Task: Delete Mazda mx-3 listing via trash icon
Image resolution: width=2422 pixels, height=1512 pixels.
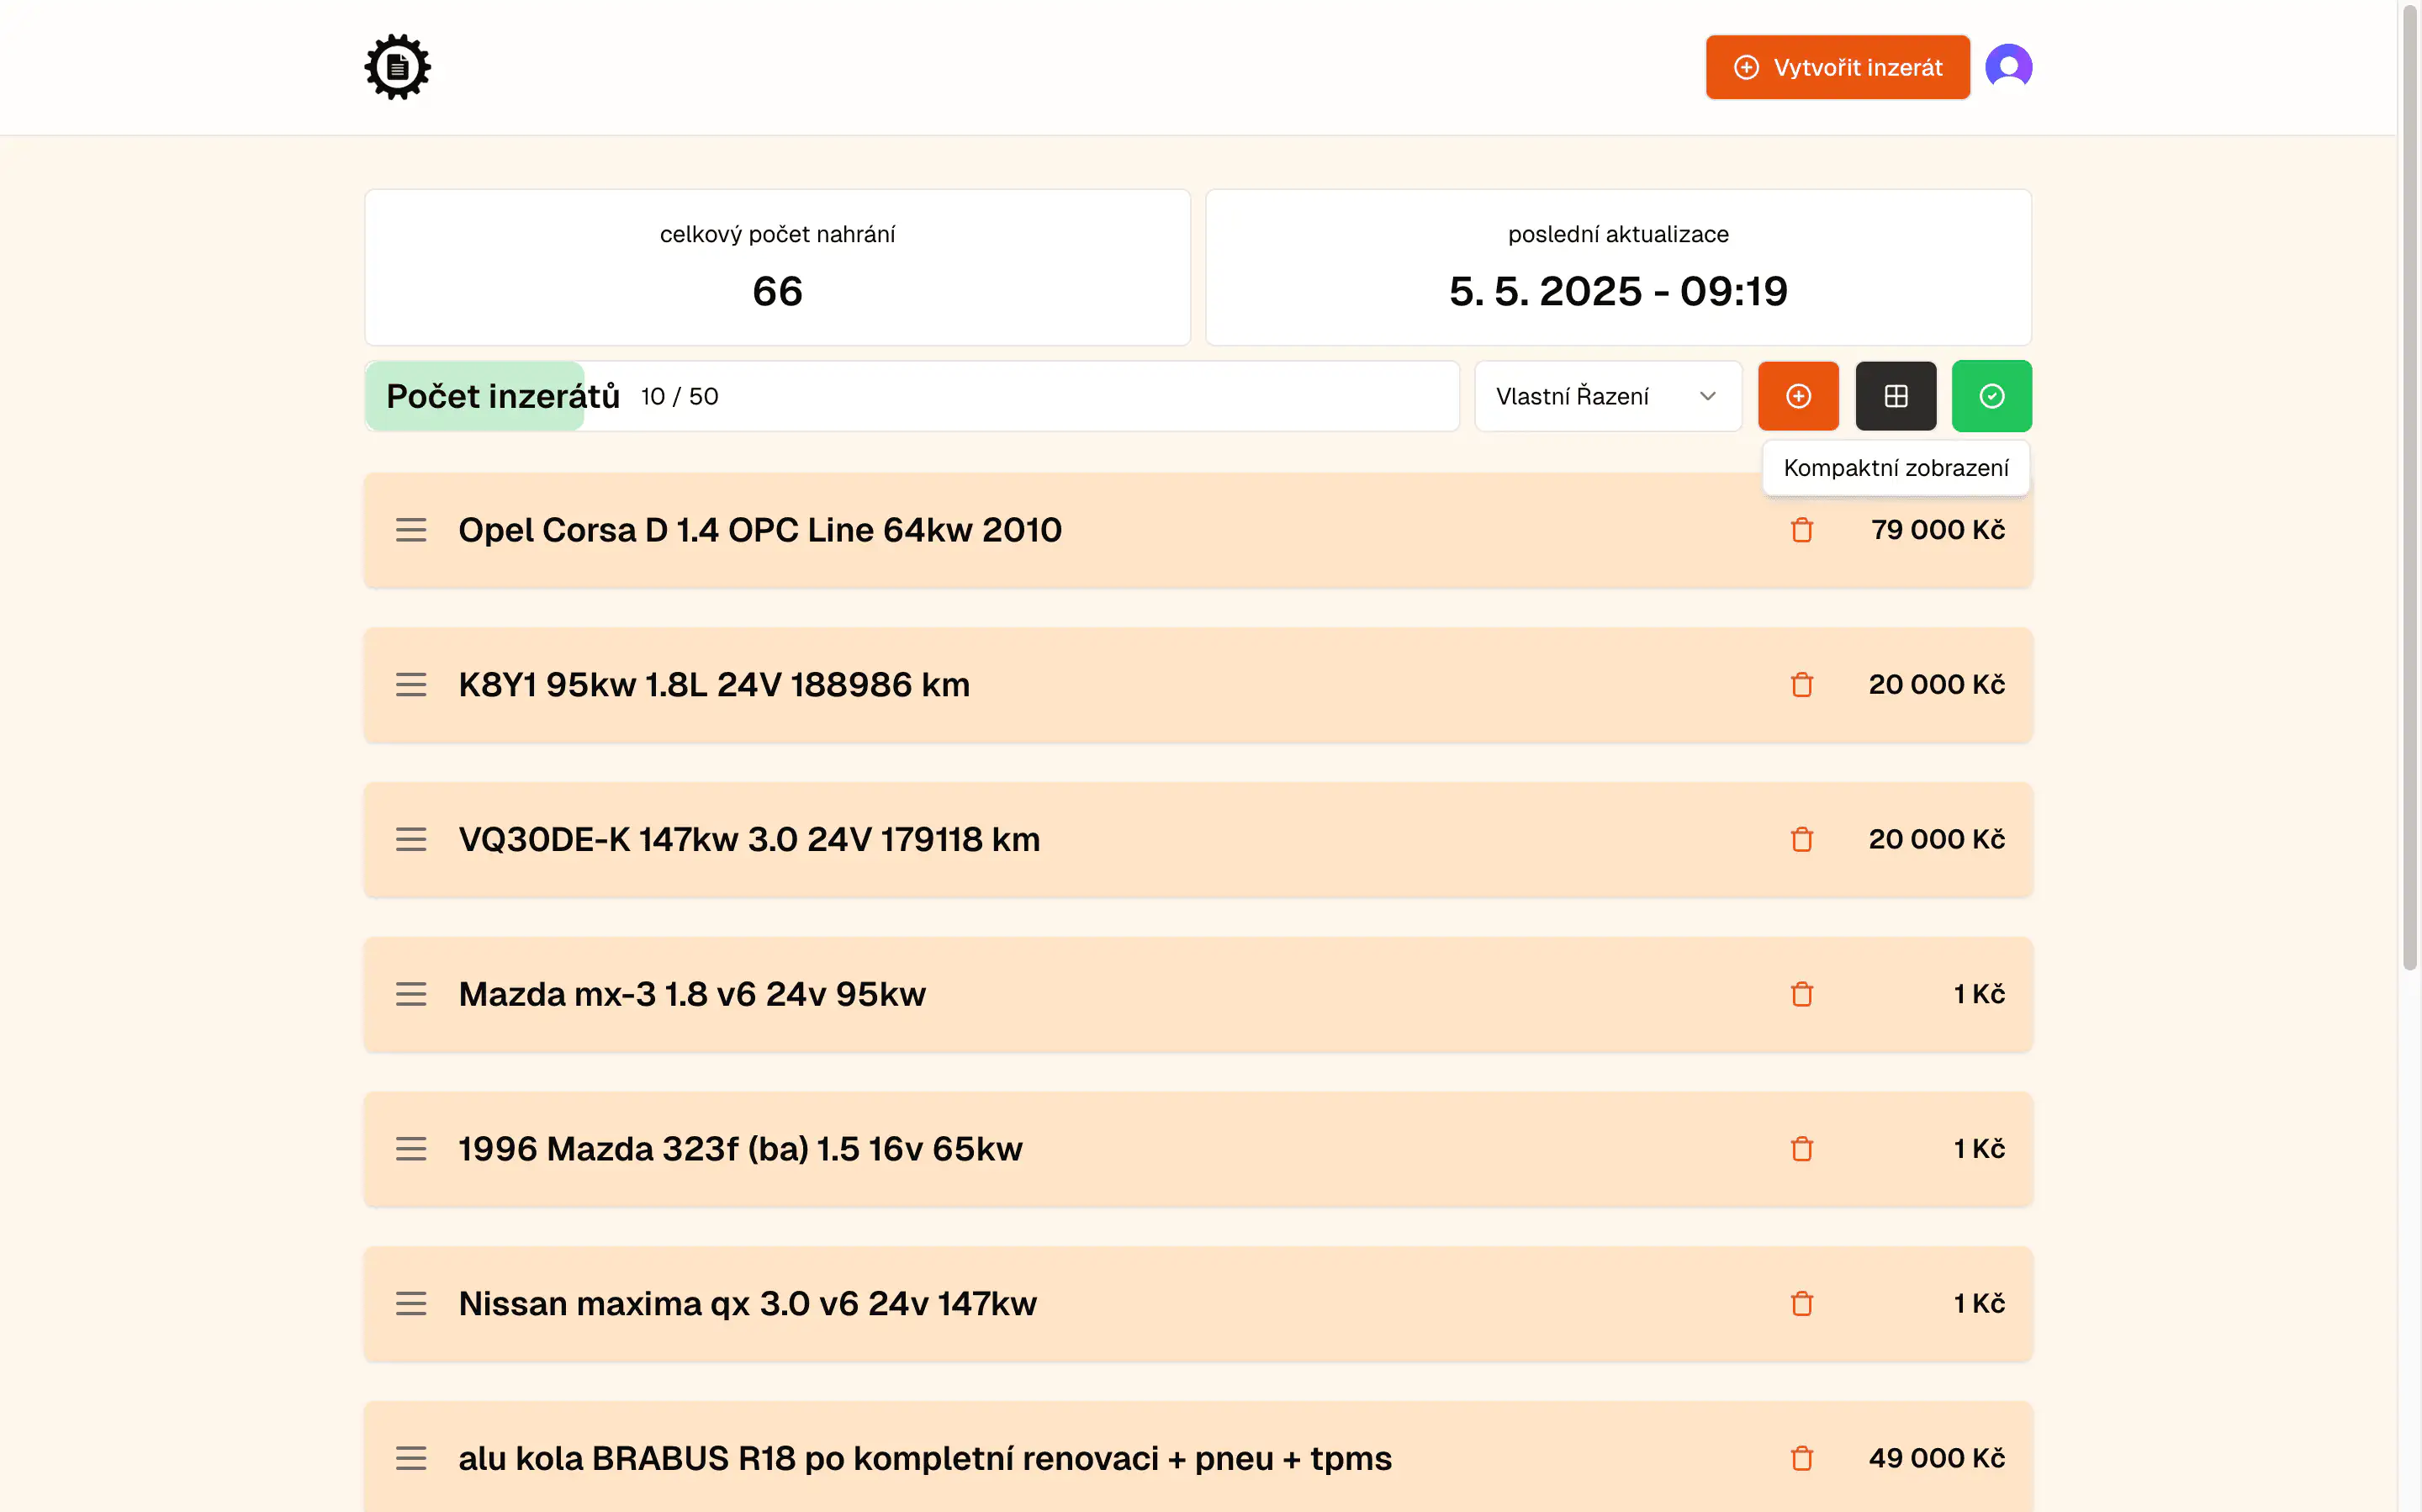Action: pyautogui.click(x=1801, y=994)
